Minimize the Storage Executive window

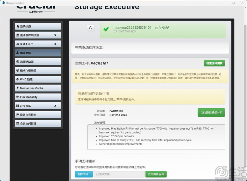(225, 3)
